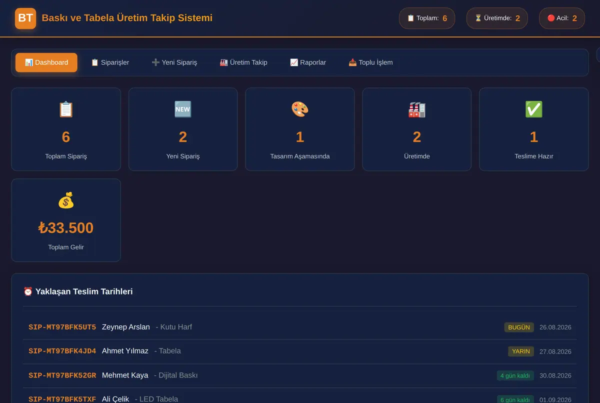The width and height of the screenshot is (600, 403).
Task: Open the Toplu İşlem tab
Action: point(370,62)
